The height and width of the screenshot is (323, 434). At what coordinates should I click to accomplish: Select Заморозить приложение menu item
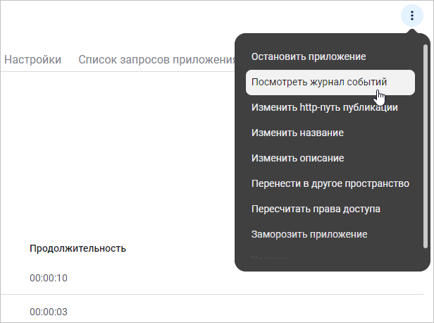tap(309, 233)
